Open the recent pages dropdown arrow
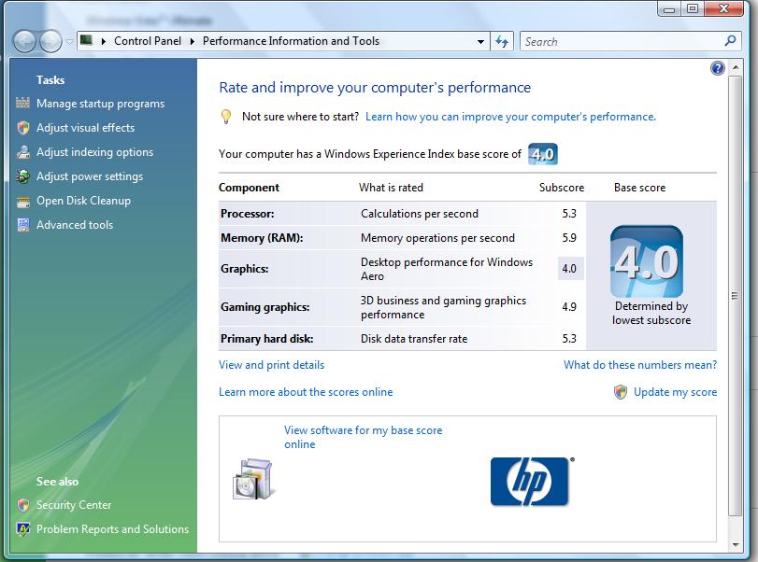The image size is (758, 562). (69, 42)
